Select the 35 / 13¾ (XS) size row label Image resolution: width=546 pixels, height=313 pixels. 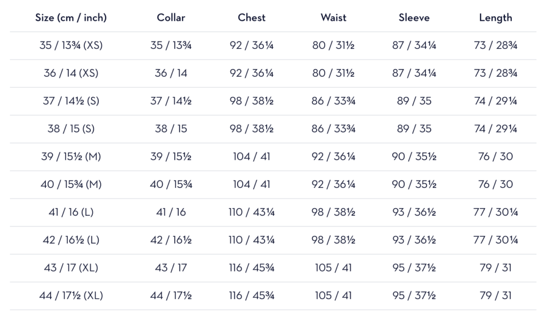click(x=71, y=45)
